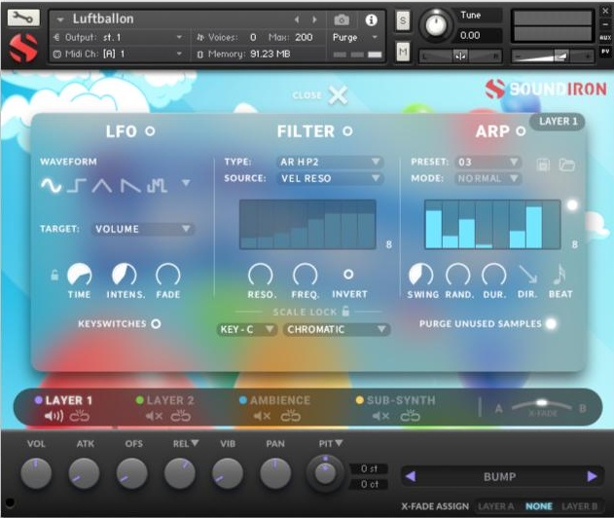Click the LFO INTENS. knob
The image size is (614, 518).
pos(125,275)
